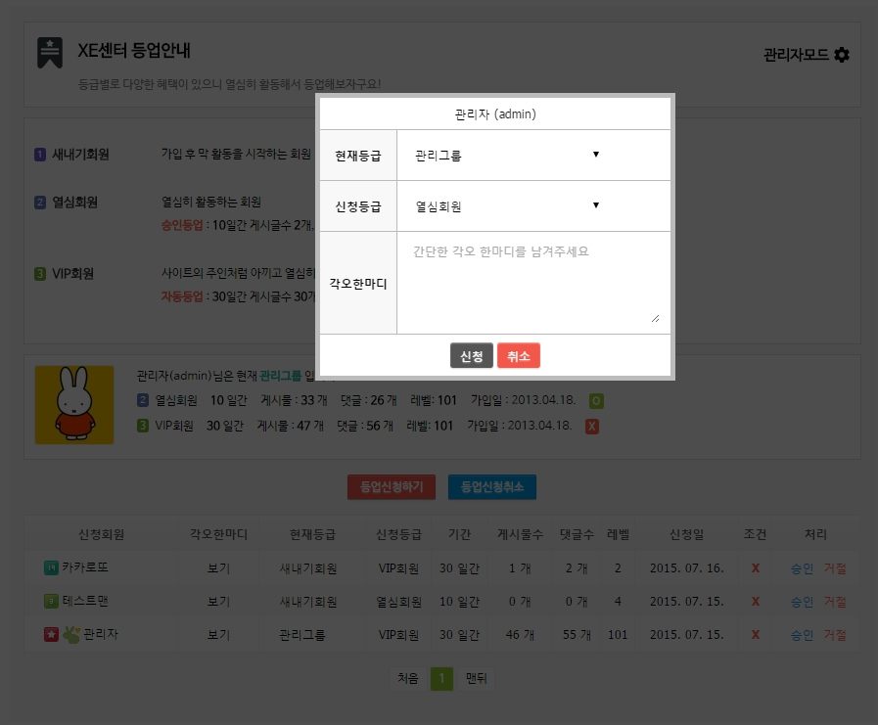This screenshot has height=725, width=878.
Task: Reject 관리자 request with 거절
Action: [x=835, y=635]
